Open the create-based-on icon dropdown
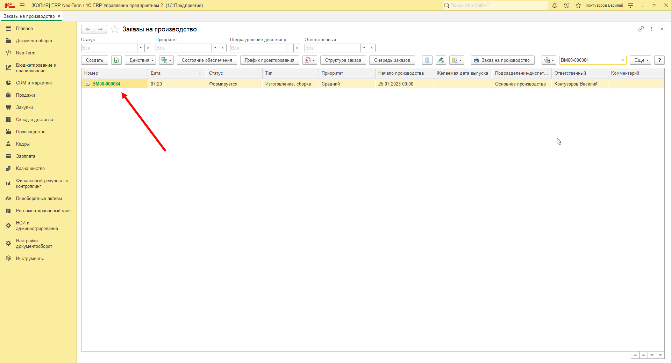671x363 pixels. pyautogui.click(x=166, y=60)
